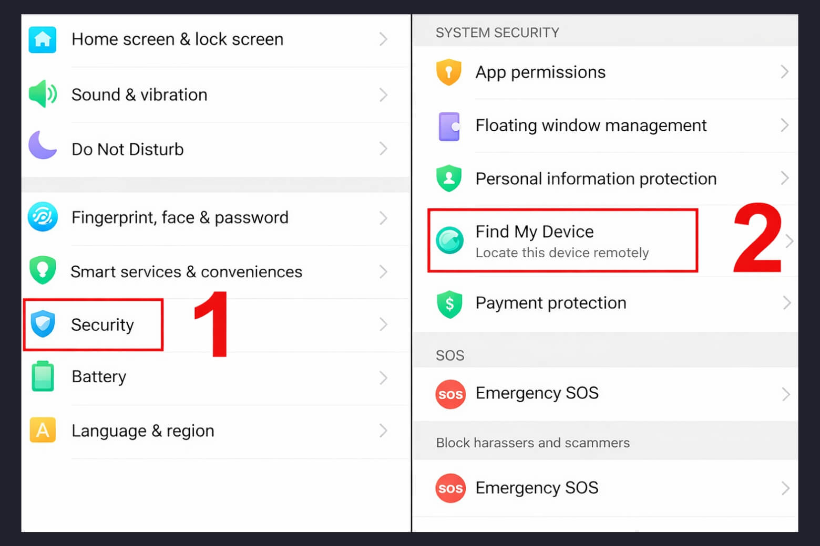Expand Smart services & conveniences chevron
The width and height of the screenshot is (820, 546).
click(383, 271)
